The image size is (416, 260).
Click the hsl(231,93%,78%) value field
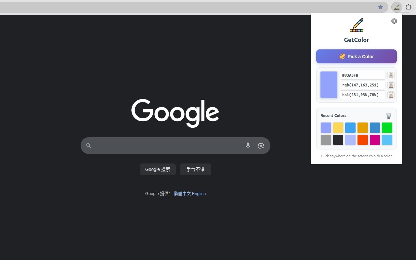pos(363,95)
